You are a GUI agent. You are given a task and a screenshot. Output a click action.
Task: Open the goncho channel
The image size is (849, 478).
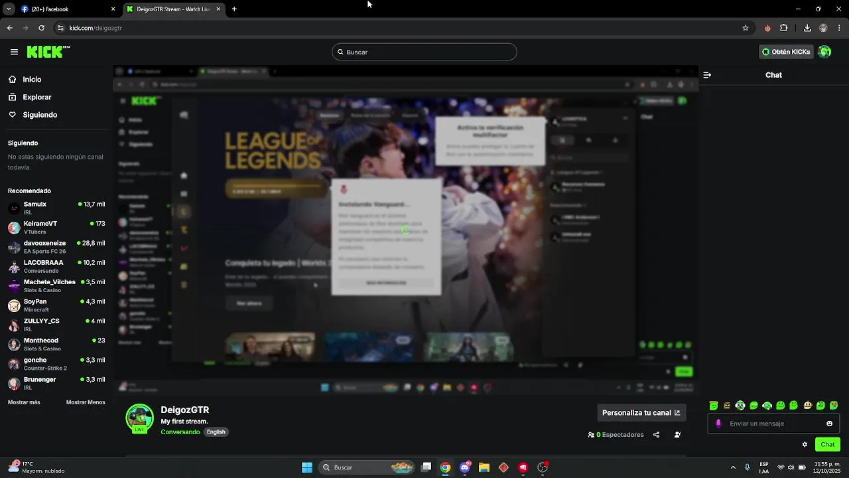pos(56,364)
